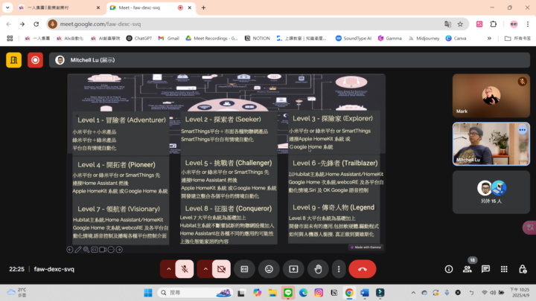Go to previous slide arrow in presentation
The image size is (536, 301).
[70, 250]
